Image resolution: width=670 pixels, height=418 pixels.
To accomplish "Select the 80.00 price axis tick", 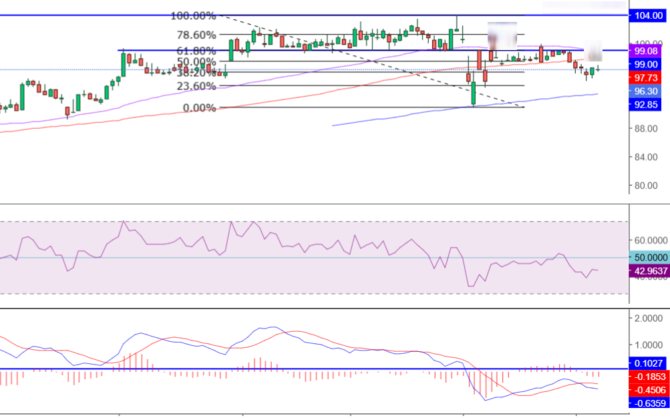I will 645,186.
